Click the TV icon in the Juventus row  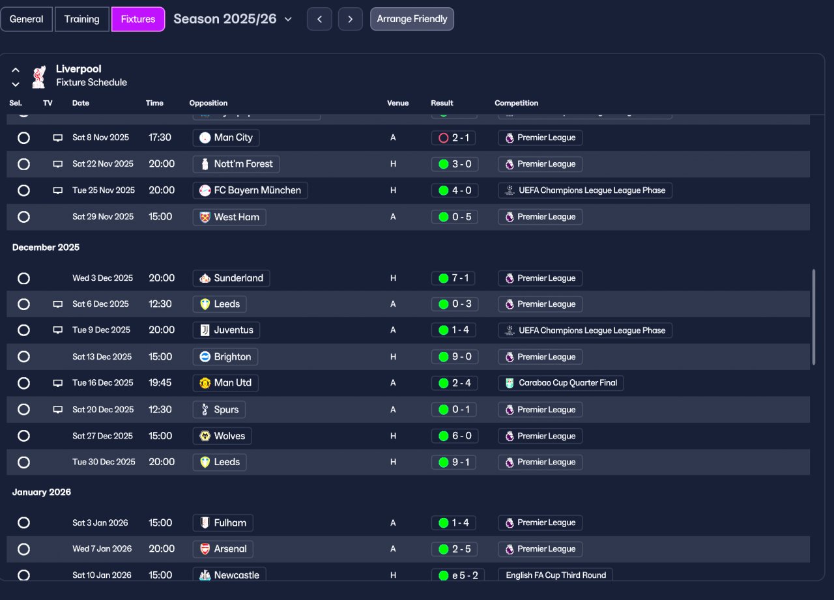(x=58, y=330)
